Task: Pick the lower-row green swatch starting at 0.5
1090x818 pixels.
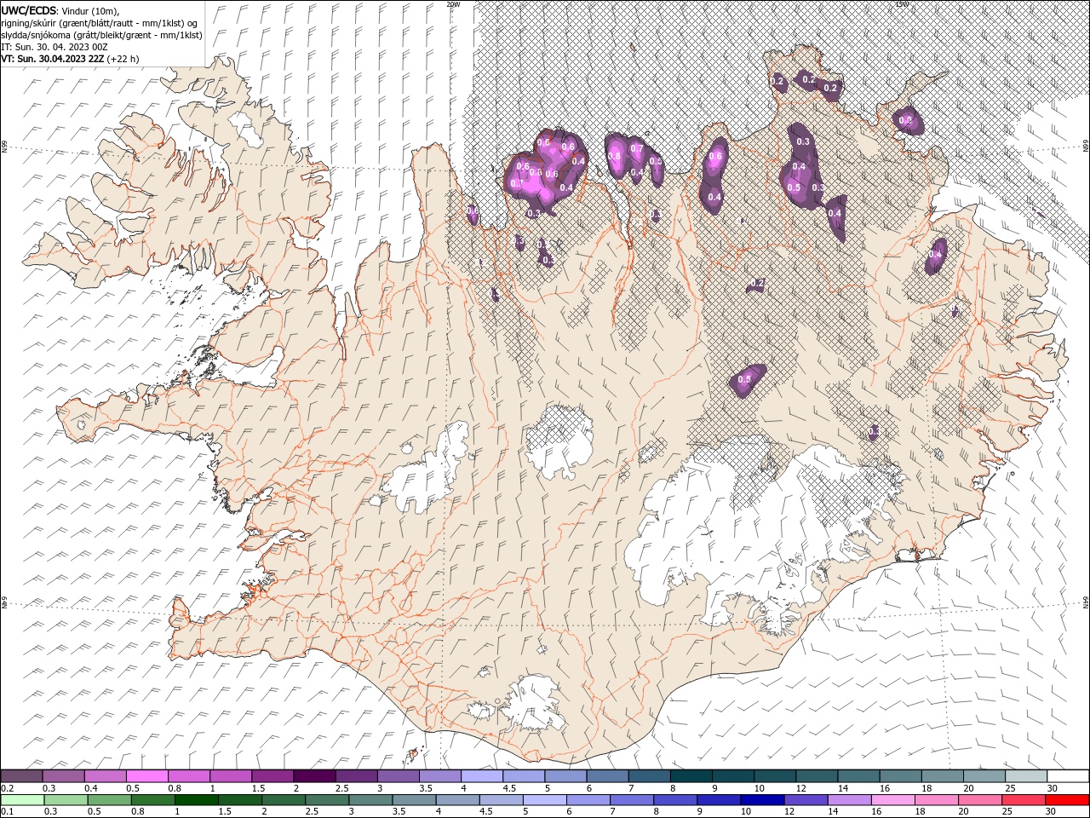Action: click(x=111, y=800)
